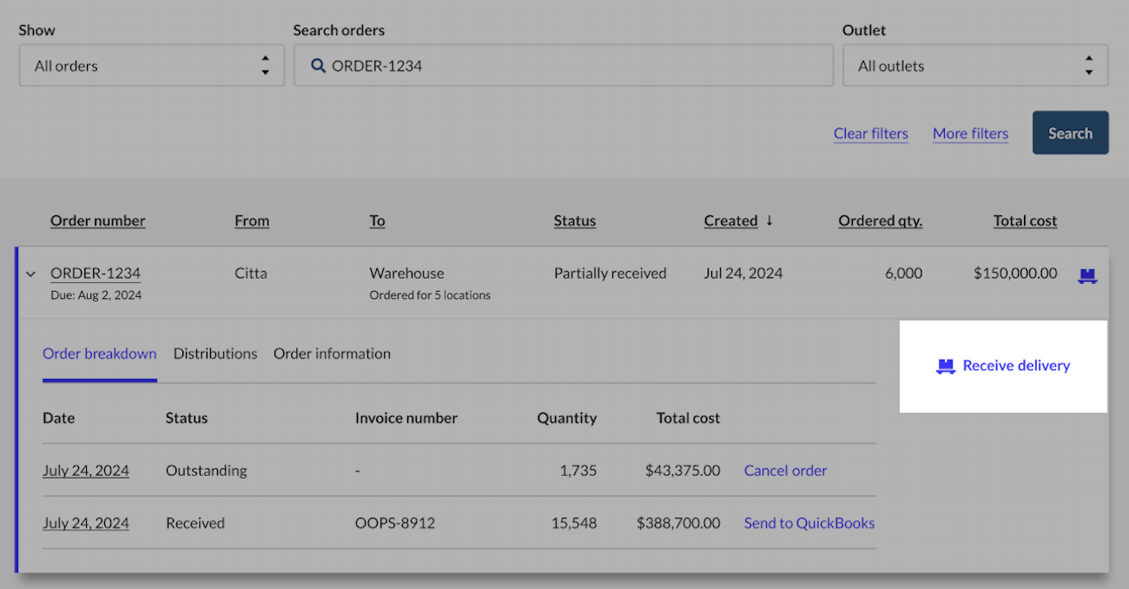
Task: Sort by Total cost column header
Action: [x=1025, y=221]
